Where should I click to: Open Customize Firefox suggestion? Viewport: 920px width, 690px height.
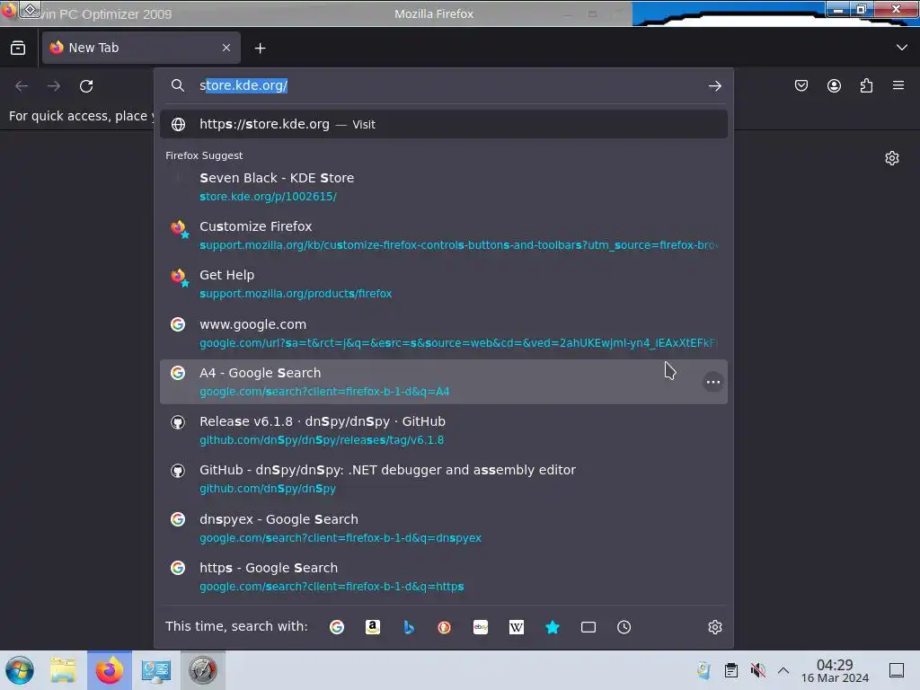coord(444,235)
